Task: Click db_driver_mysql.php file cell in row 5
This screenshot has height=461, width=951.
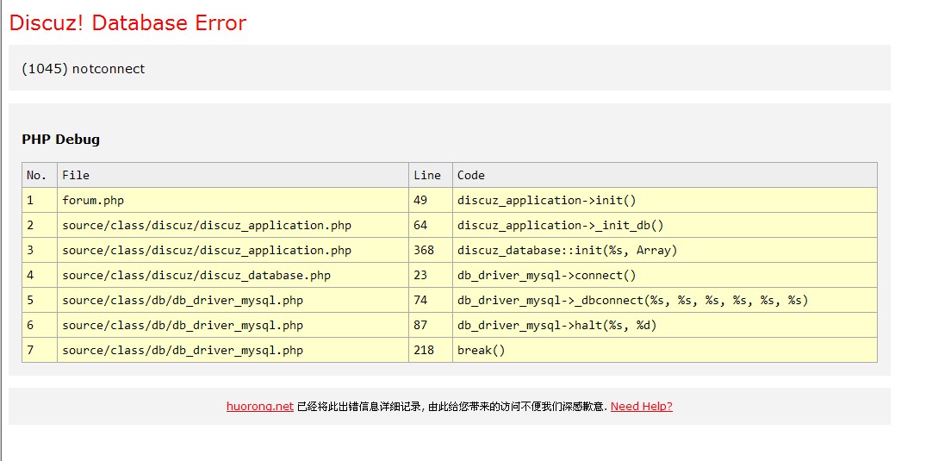Action: click(233, 300)
